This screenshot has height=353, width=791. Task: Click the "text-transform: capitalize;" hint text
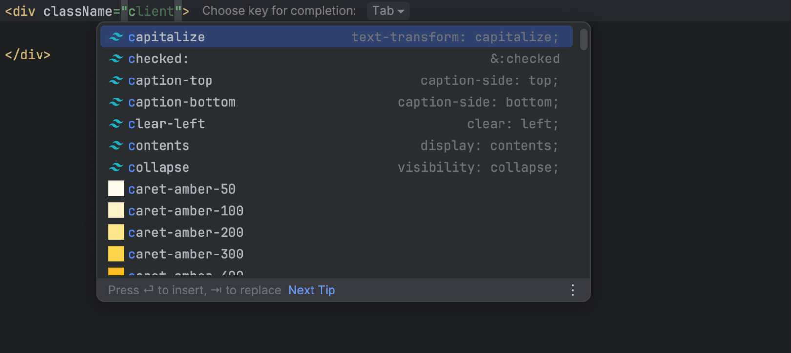click(455, 37)
